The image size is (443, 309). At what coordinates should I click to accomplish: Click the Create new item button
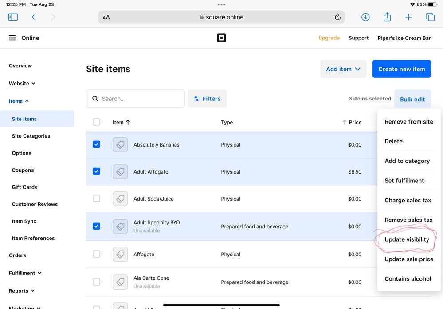(x=401, y=69)
